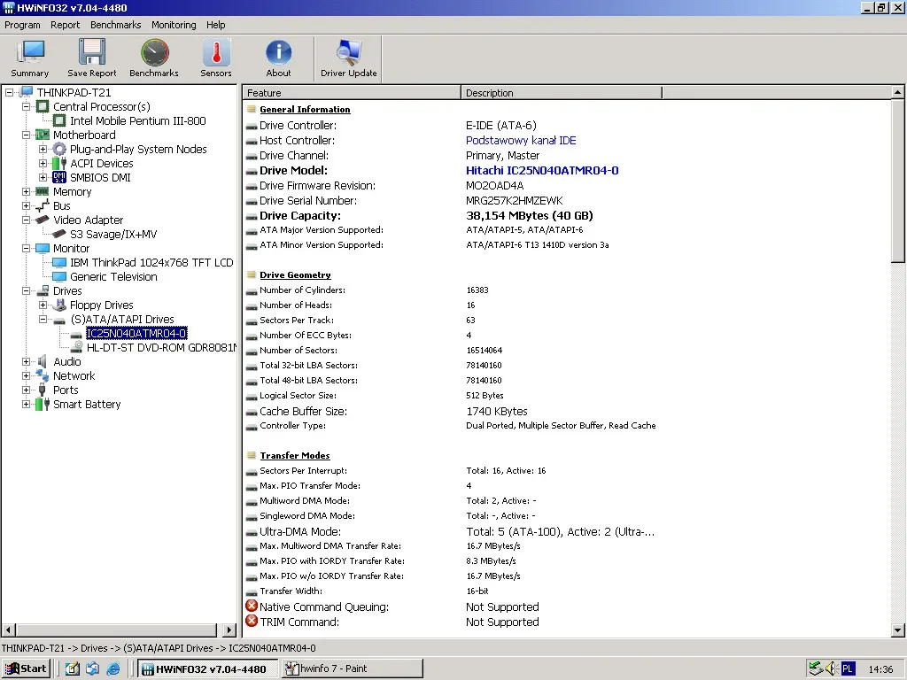This screenshot has height=680, width=907.
Task: Click the TRIM Command red X icon
Action: click(252, 621)
